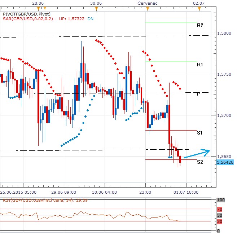Click the P pivot level label
Screen dimensions: 237x233
[199, 94]
